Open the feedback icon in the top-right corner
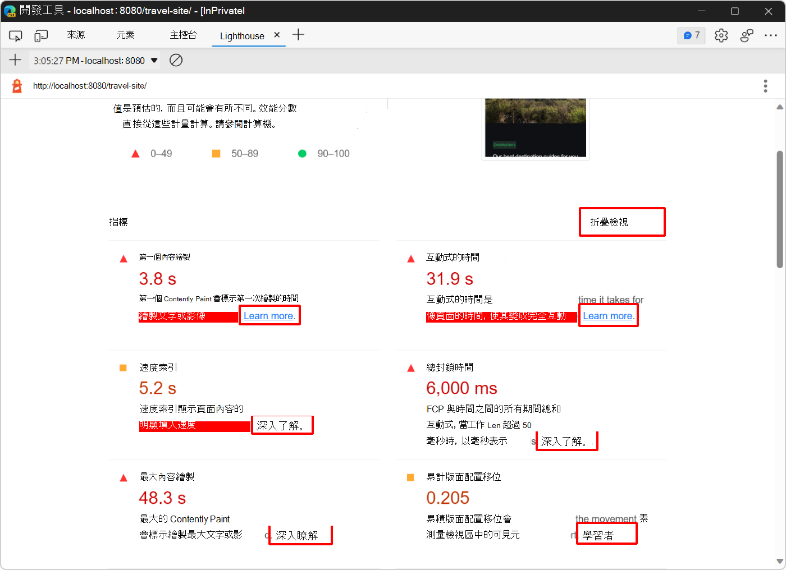Viewport: 786px width, 570px height. 747,35
